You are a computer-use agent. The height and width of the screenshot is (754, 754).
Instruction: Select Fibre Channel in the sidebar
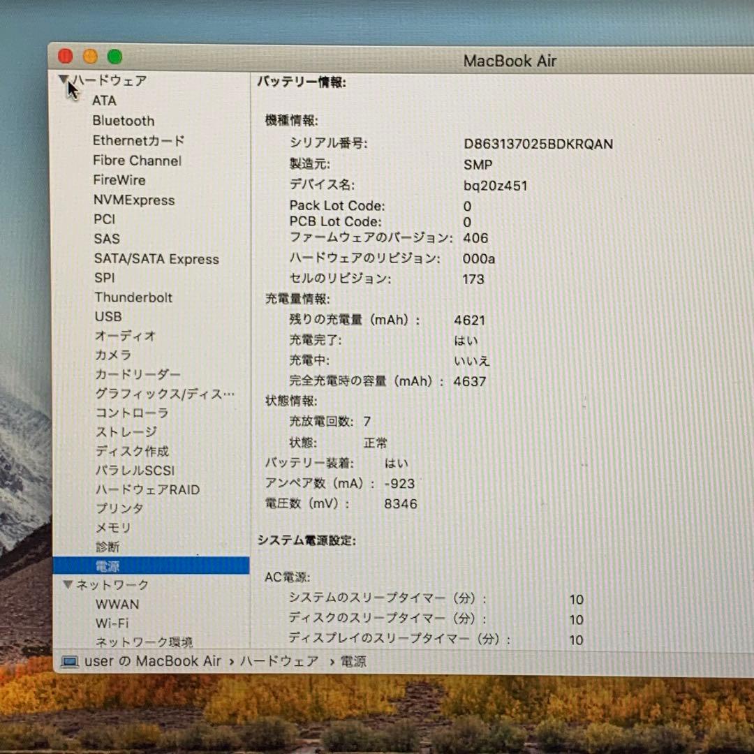(137, 161)
